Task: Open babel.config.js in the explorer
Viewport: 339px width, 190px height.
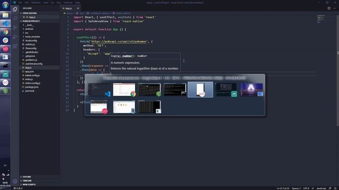Action: coord(32,75)
